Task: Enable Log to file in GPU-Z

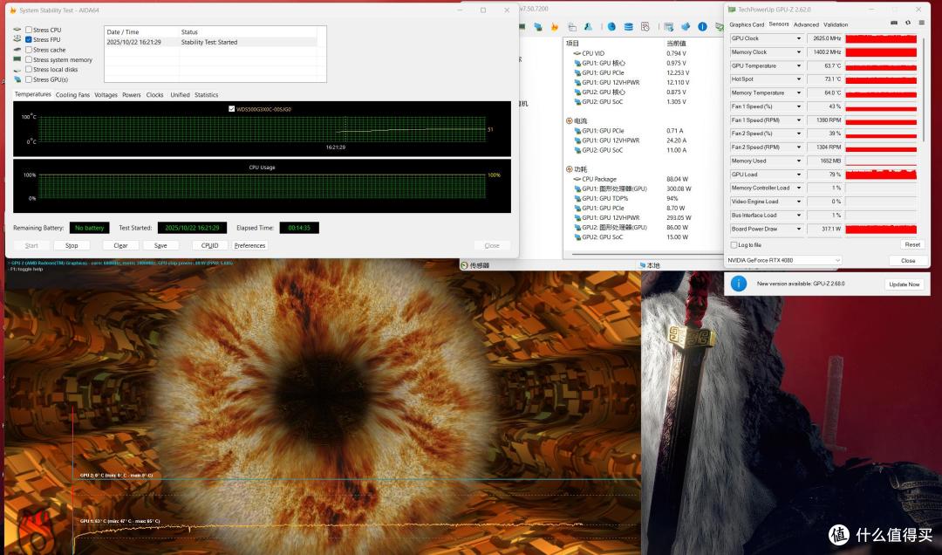Action: [734, 244]
